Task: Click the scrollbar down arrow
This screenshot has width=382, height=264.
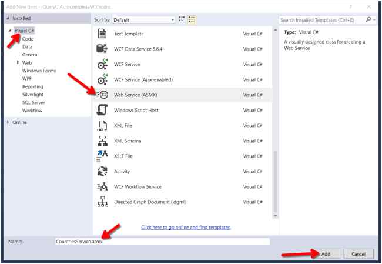Action: click(276, 215)
